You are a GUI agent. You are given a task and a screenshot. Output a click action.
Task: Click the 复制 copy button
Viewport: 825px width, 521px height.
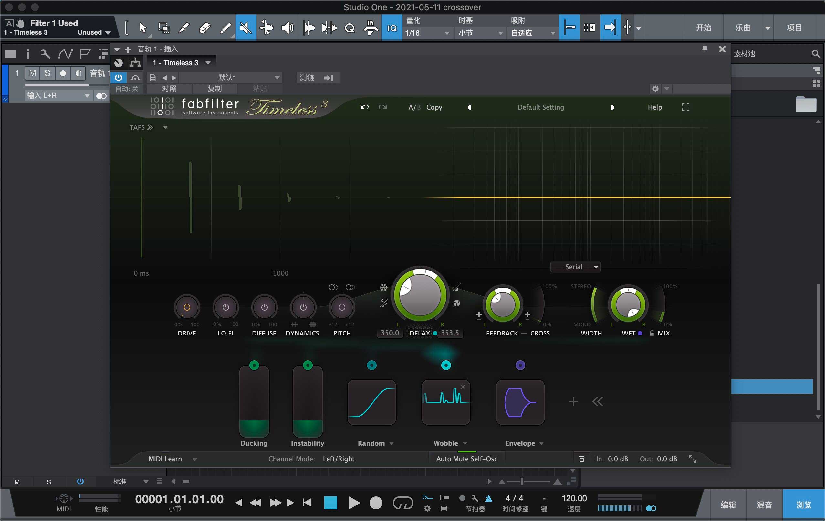(x=214, y=89)
